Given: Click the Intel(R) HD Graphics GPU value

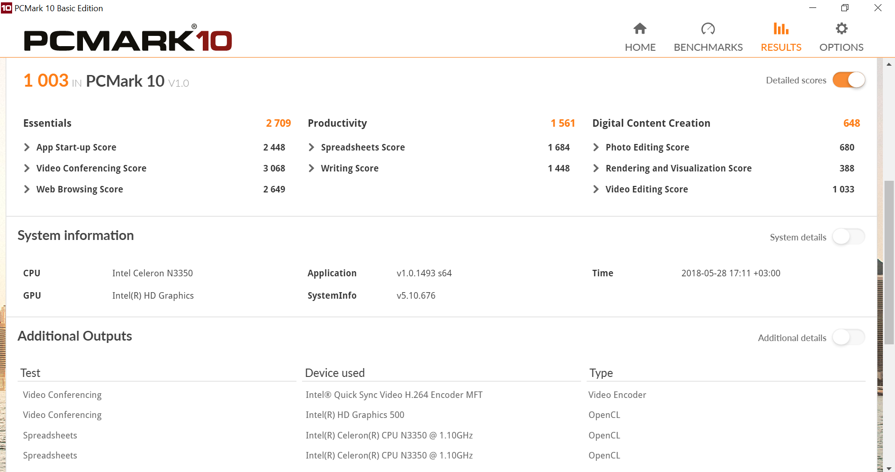Looking at the screenshot, I should (153, 295).
